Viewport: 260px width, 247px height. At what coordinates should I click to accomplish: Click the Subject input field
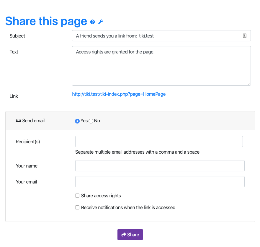pyautogui.click(x=161, y=36)
